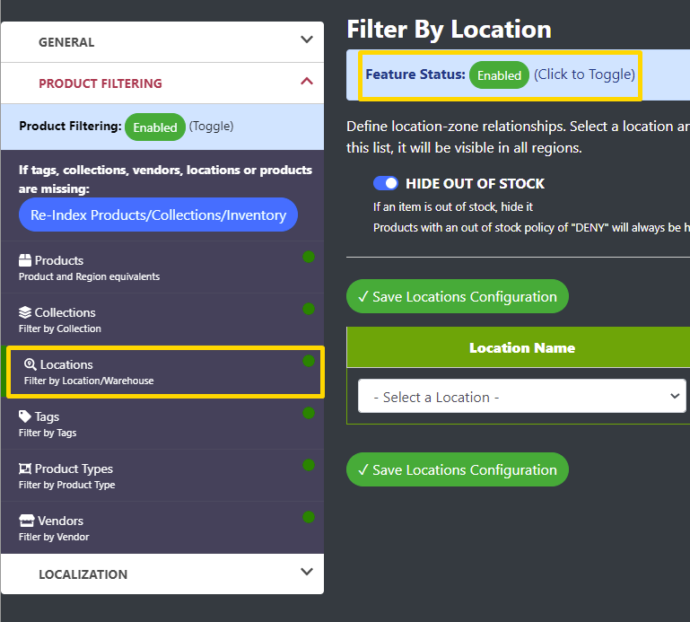This screenshot has width=690, height=622.
Task: Open the GENERAL accordion header
Action: pyautogui.click(x=162, y=42)
